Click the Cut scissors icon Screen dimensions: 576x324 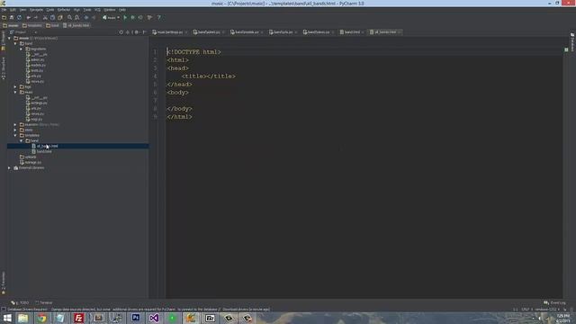click(45, 17)
